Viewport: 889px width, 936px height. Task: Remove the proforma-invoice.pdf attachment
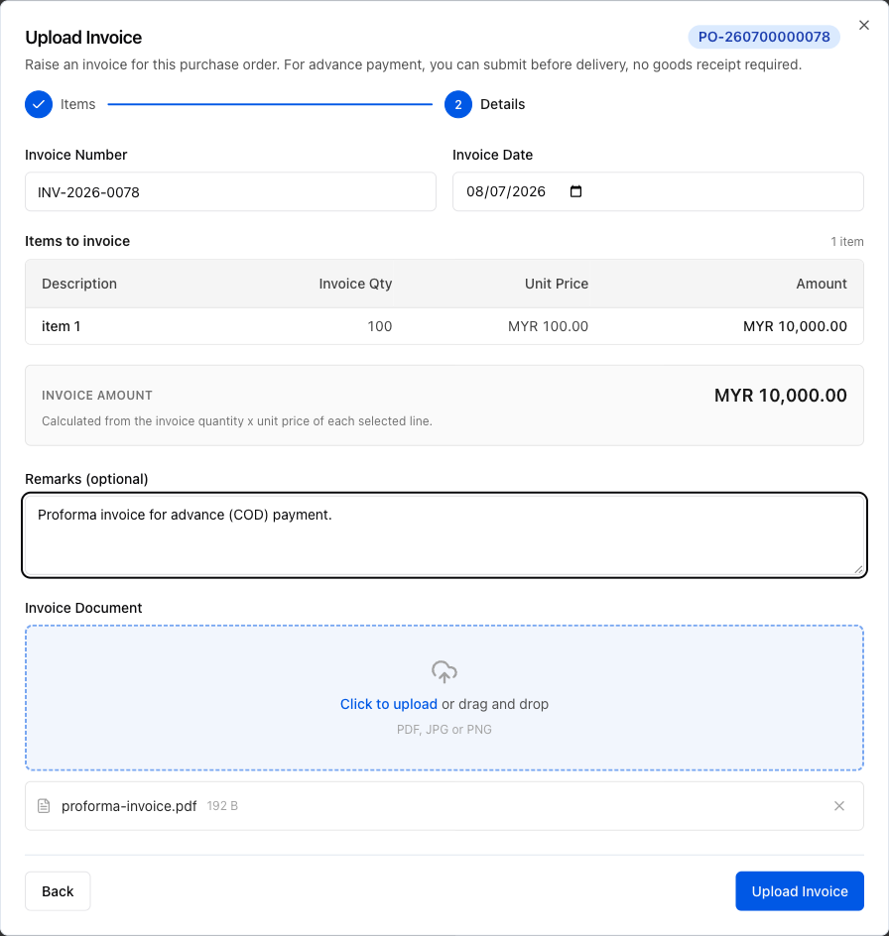pos(839,806)
